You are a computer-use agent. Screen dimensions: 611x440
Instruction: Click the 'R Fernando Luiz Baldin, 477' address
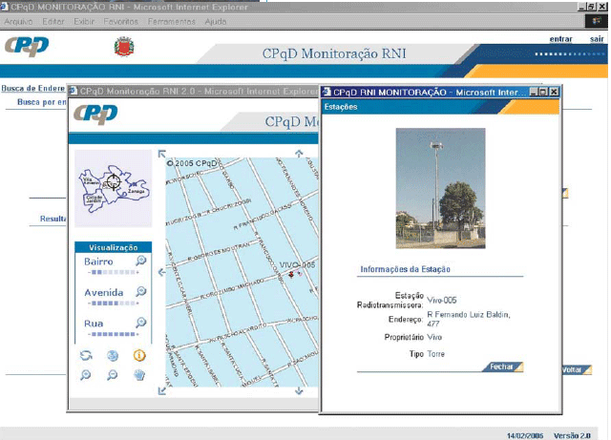(x=469, y=319)
